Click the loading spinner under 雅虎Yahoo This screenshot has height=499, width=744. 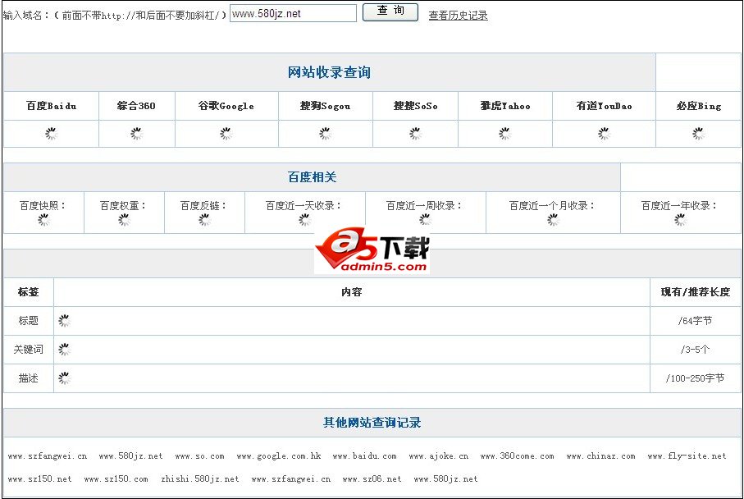[x=505, y=135]
